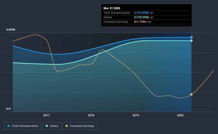Click the Company Earnings label in tooltip
The width and height of the screenshot is (218, 134).
pyautogui.click(x=116, y=22)
